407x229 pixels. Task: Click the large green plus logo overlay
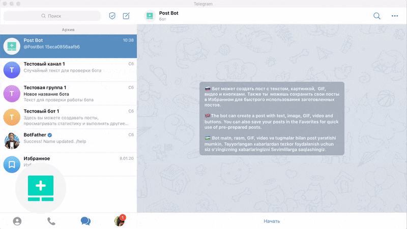point(41,188)
